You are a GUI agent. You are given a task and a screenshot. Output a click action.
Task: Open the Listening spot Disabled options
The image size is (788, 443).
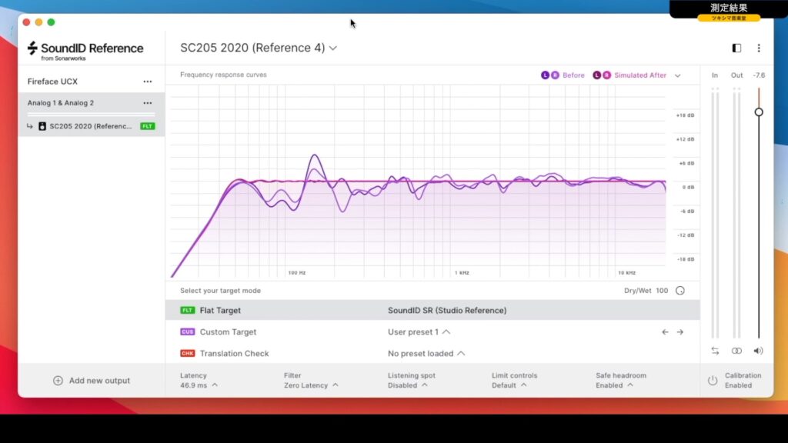[412, 380]
